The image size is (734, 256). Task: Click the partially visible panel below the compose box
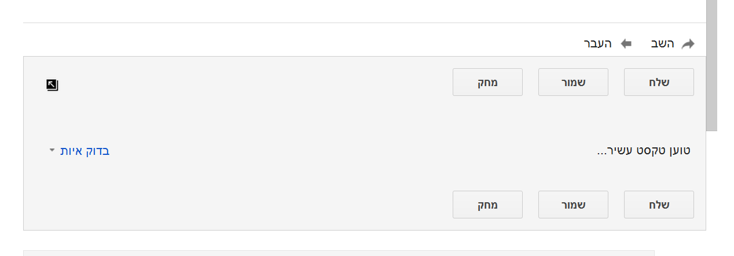pyautogui.click(x=339, y=253)
